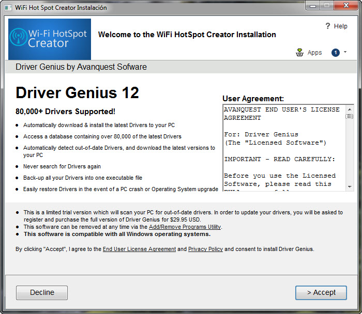This screenshot has height=314, width=362.
Task: Click the question mark help icon
Action: click(x=327, y=26)
